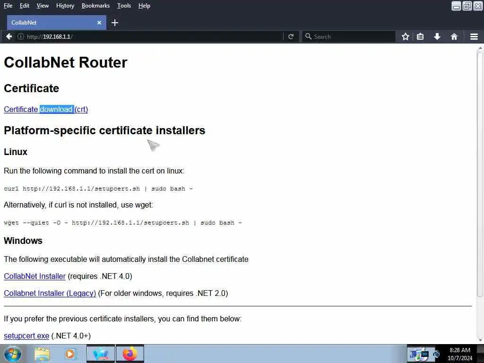The height and width of the screenshot is (363, 484).
Task: Switch to Firefox taskbar icon
Action: (130, 354)
